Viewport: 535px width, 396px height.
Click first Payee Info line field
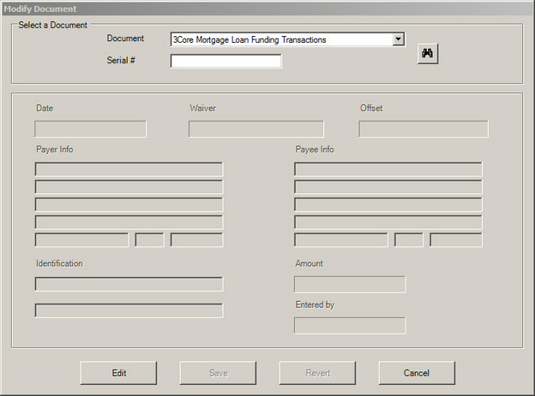388,169
